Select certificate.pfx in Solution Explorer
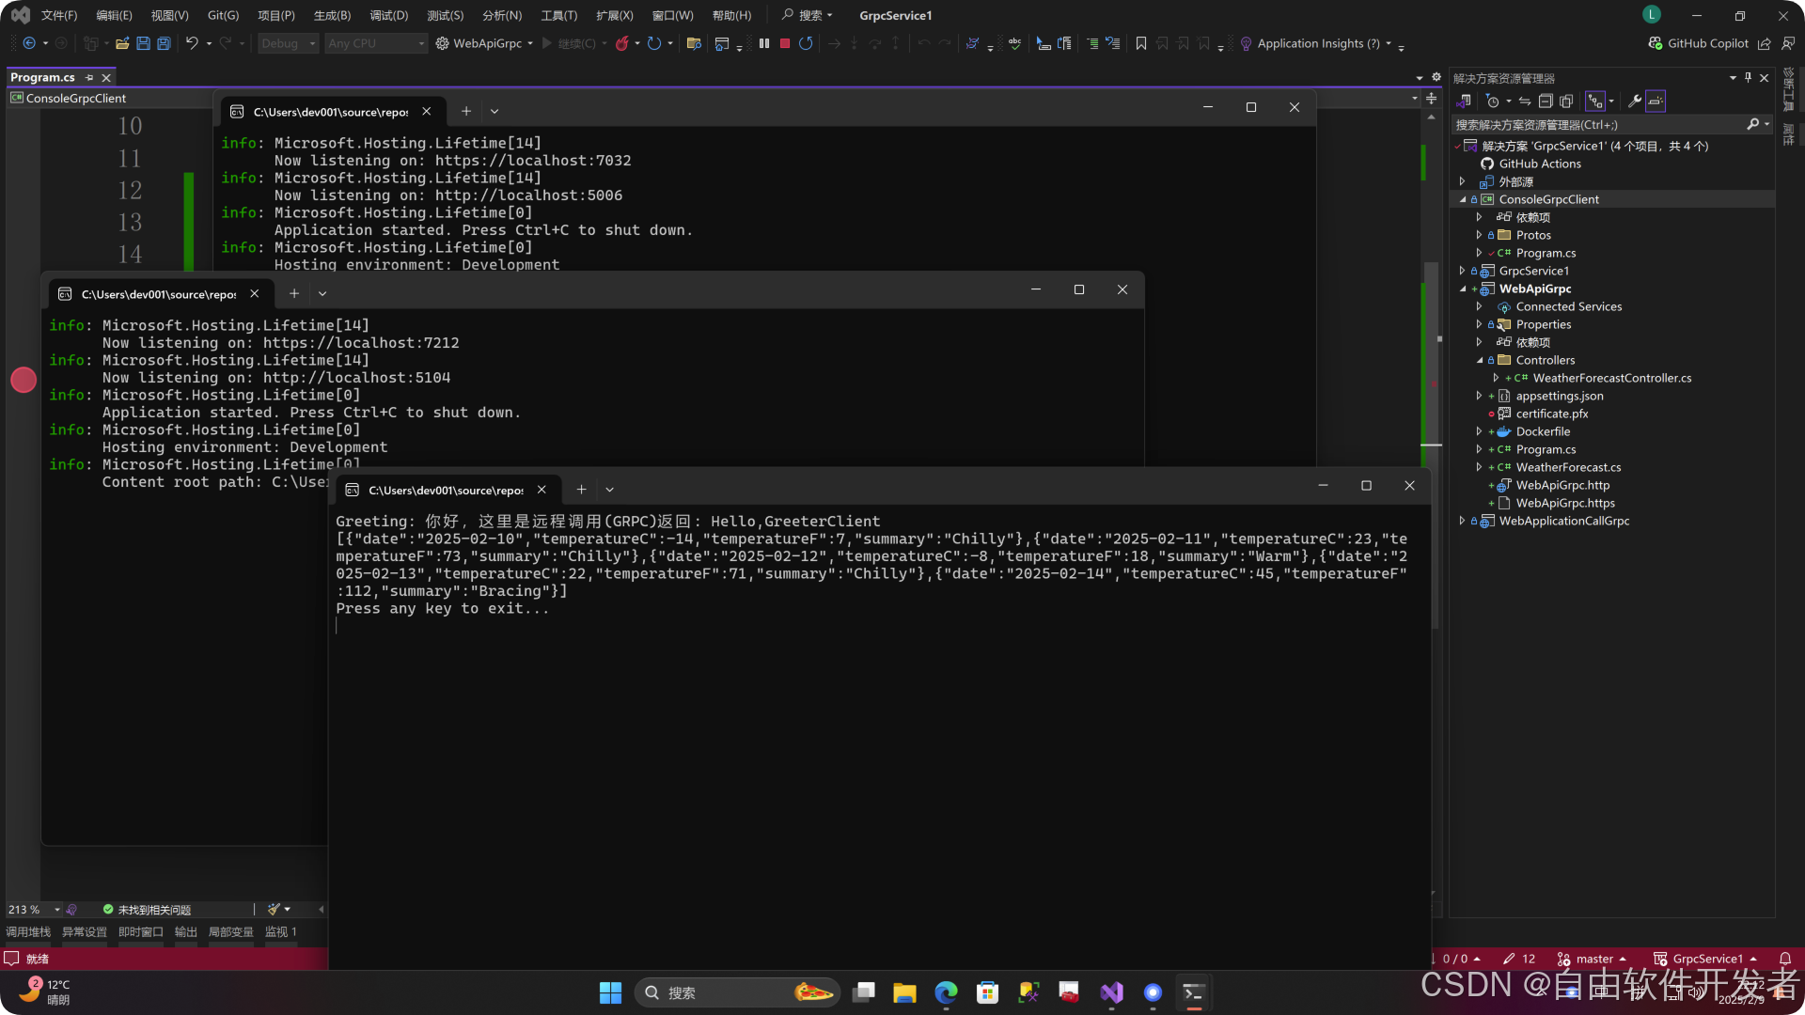The width and height of the screenshot is (1805, 1015). click(x=1551, y=414)
